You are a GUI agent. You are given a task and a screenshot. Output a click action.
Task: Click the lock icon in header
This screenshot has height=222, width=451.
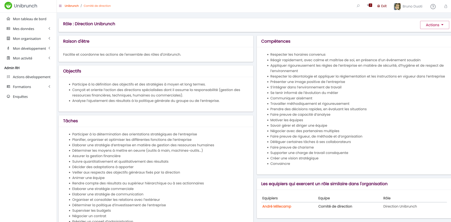coord(445,6)
